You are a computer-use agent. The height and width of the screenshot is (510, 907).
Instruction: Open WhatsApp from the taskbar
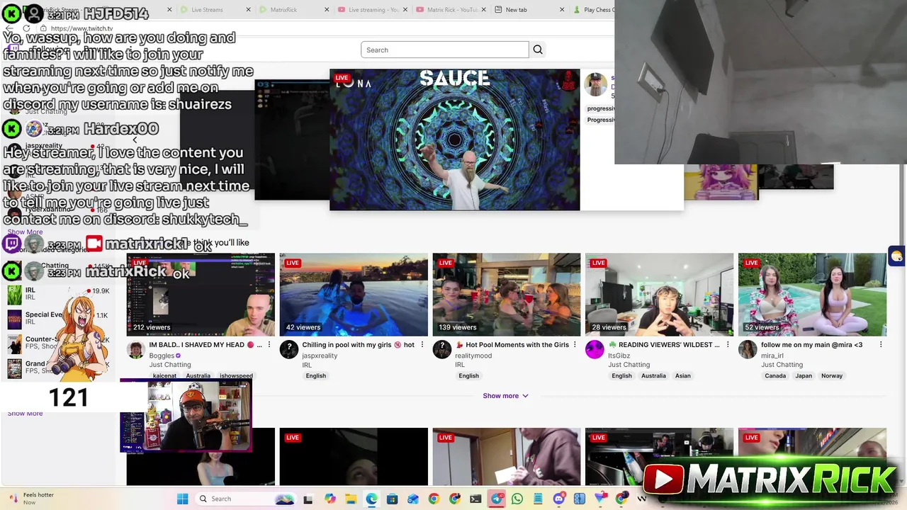click(x=517, y=499)
